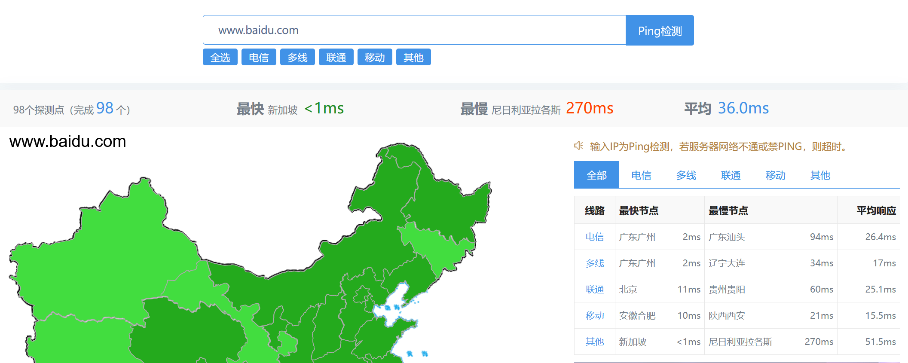The image size is (908, 363).
Task: Click the 平均响应 column header
Action: [868, 210]
